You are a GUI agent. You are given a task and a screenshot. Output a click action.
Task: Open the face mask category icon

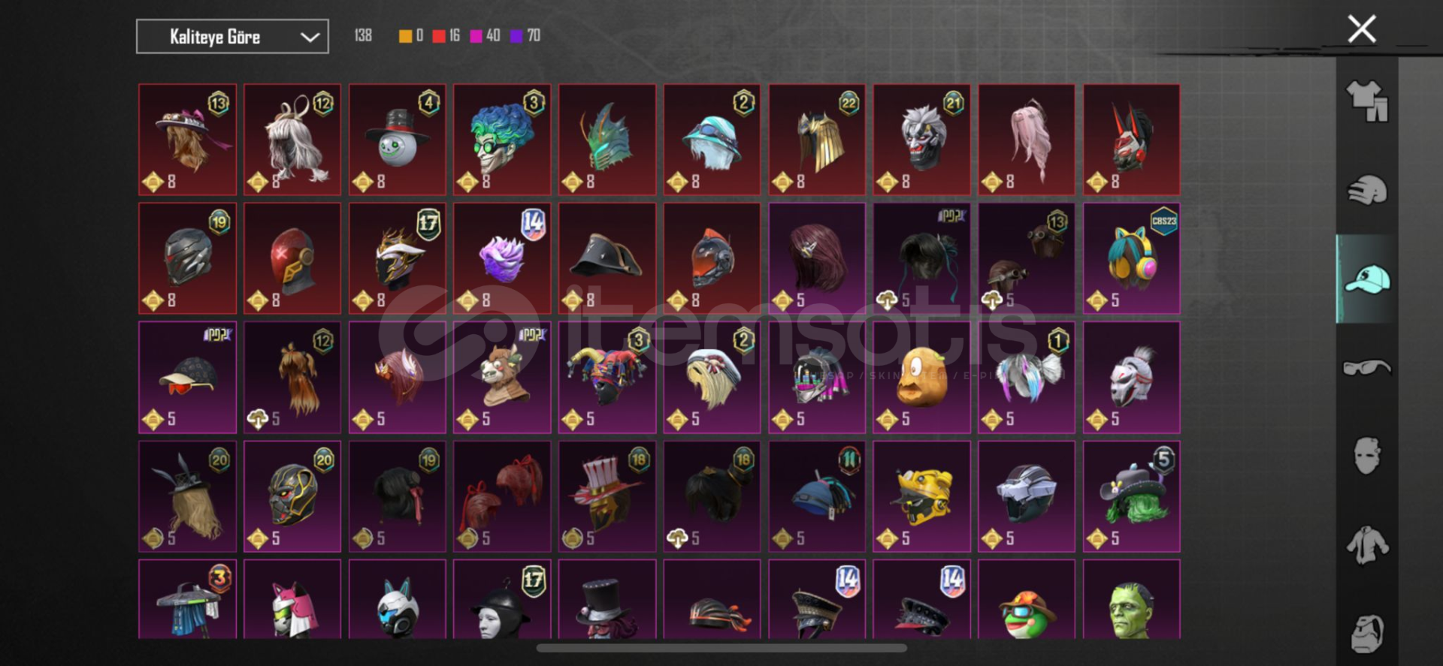click(1366, 456)
